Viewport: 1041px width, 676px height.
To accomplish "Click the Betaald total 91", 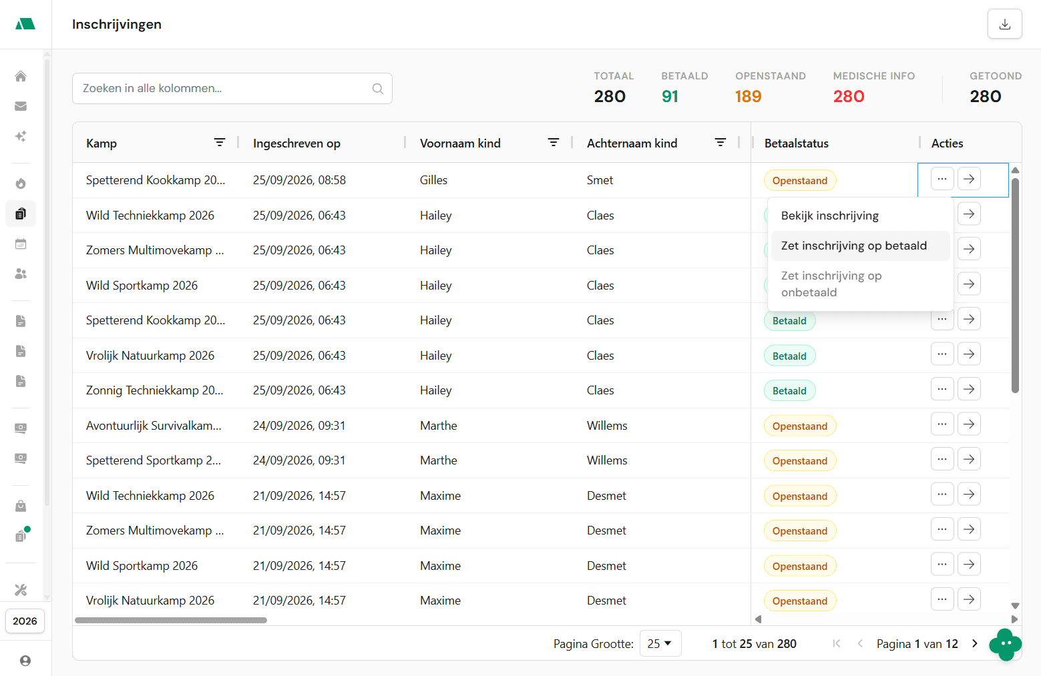I will (670, 97).
